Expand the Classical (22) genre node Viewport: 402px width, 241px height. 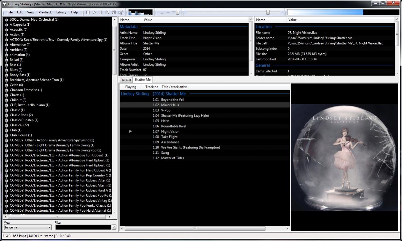tap(6, 126)
